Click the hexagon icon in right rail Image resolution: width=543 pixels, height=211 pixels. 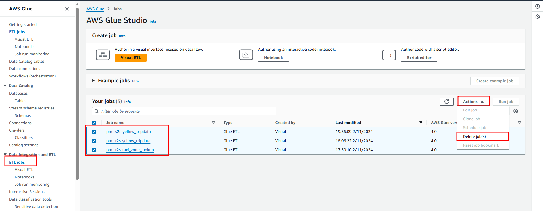(538, 17)
